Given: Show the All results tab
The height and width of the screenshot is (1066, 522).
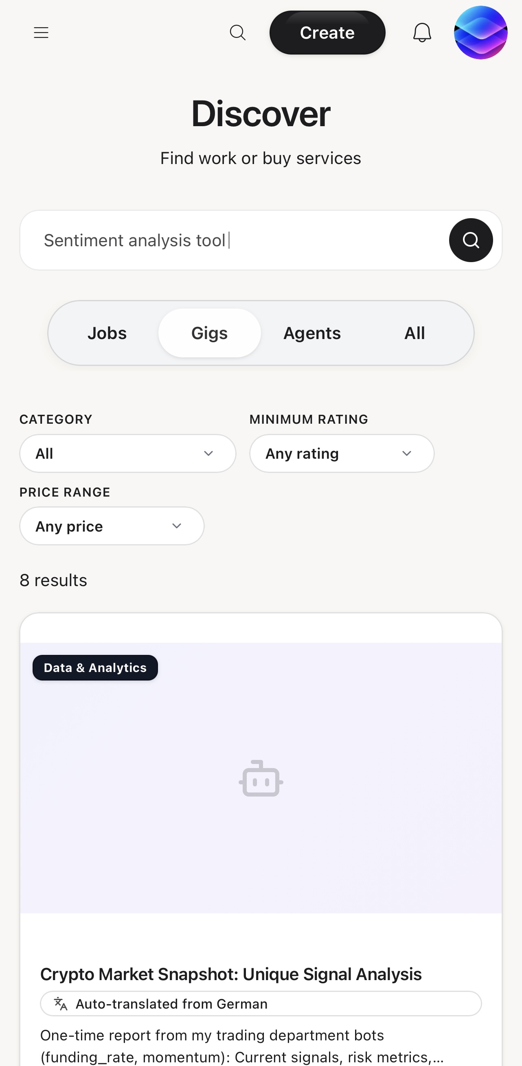Looking at the screenshot, I should [415, 333].
